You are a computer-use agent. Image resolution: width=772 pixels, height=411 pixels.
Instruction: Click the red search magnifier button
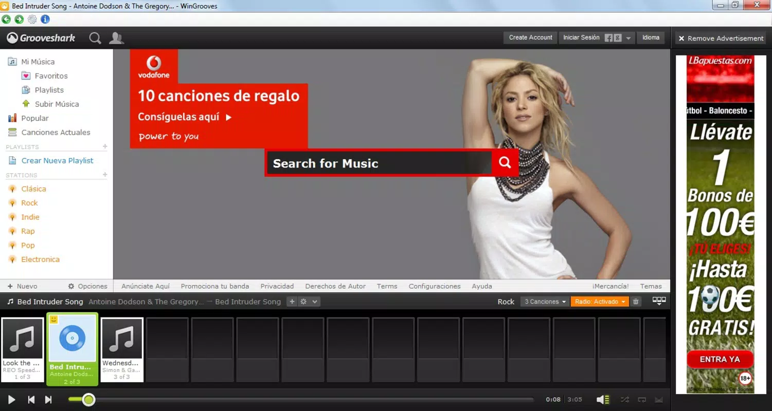tap(505, 163)
